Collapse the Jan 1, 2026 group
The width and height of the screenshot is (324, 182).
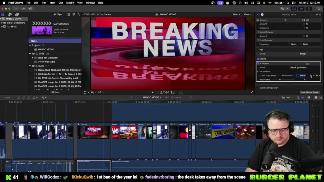(30, 66)
